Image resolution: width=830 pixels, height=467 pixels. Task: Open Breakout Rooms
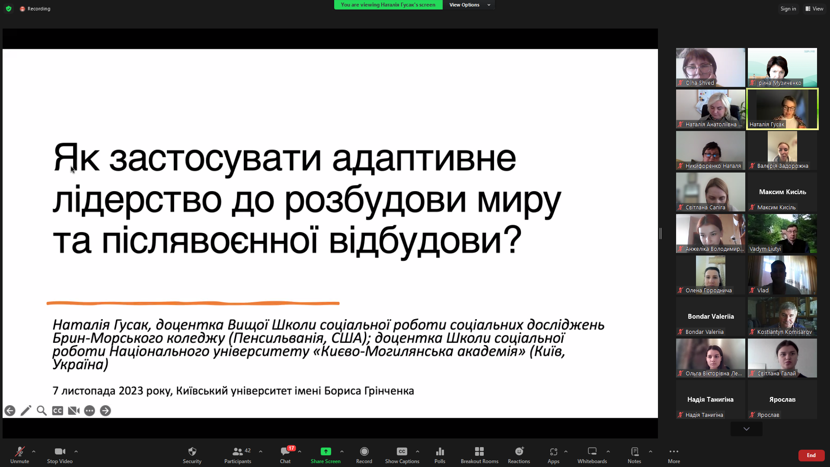coord(479,454)
